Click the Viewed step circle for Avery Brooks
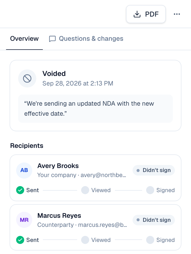Viewport: 191px width, 254px height. [x=85, y=190]
